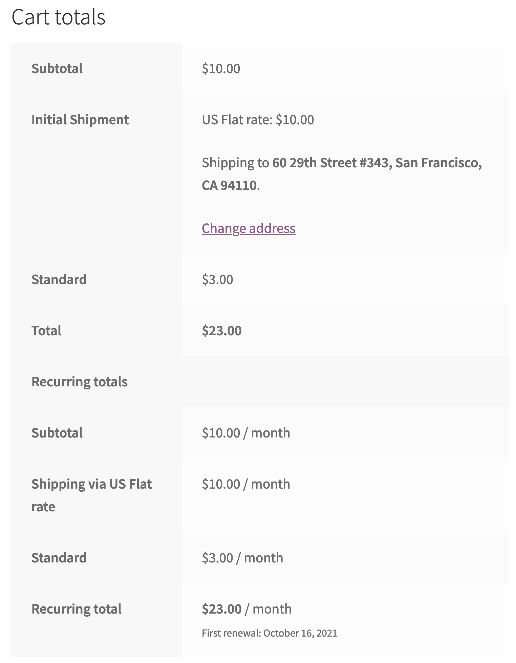This screenshot has height=663, width=516.
Task: Click the Shipping via US Flat rate label
Action: click(x=91, y=484)
